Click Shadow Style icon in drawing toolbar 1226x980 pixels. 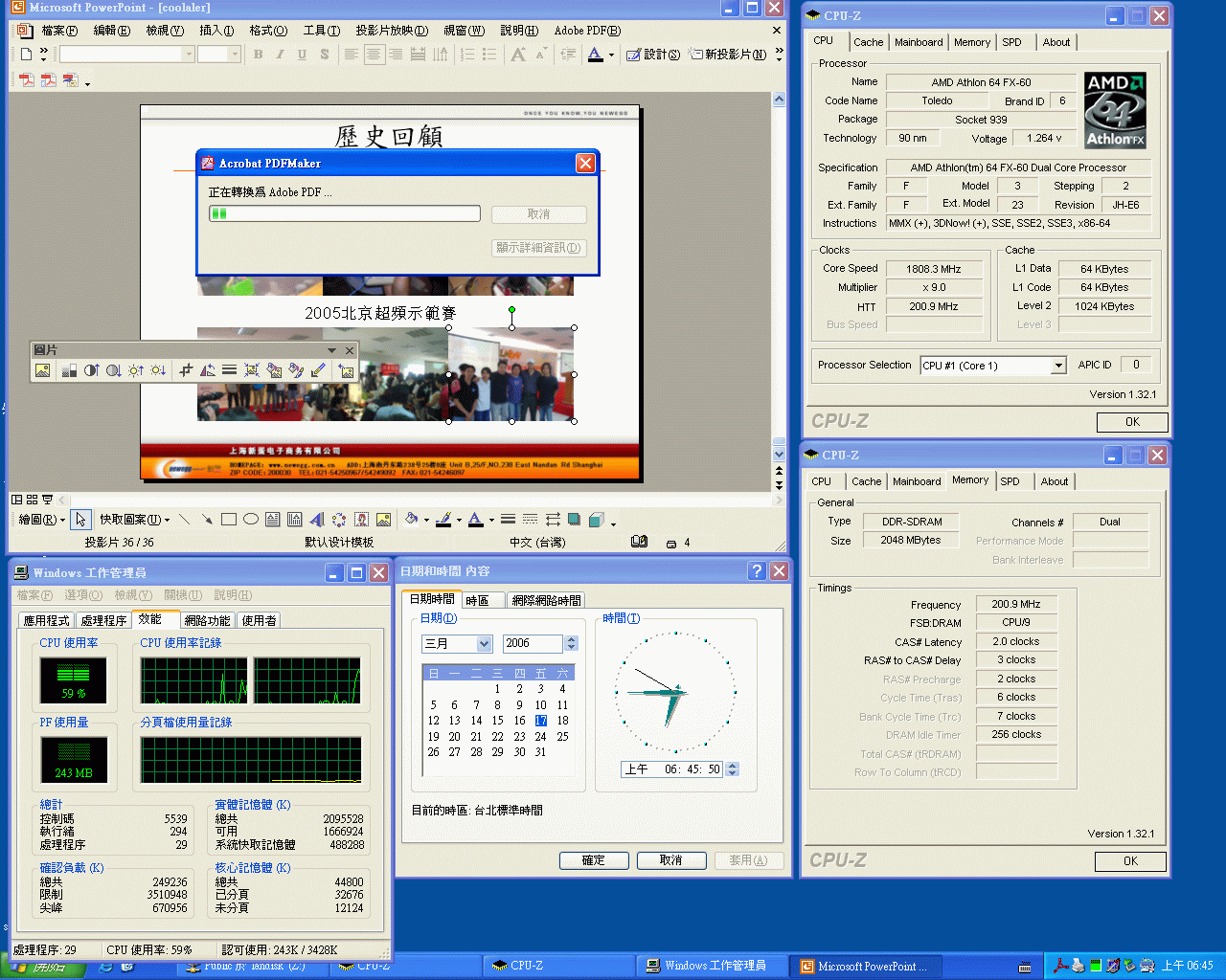[x=574, y=520]
